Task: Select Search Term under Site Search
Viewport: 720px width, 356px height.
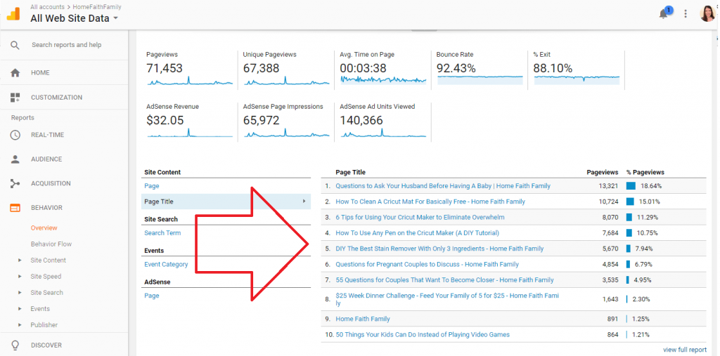Action: click(x=162, y=233)
